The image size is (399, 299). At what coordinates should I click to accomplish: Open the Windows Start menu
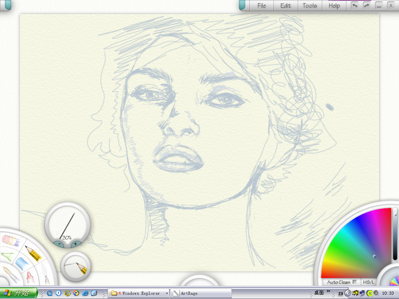[18, 293]
